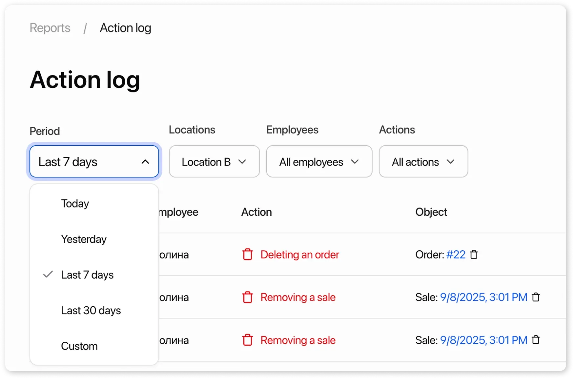Click the red trash icon beside Deleting an order
Screen dimensions: 574x379
click(x=248, y=254)
